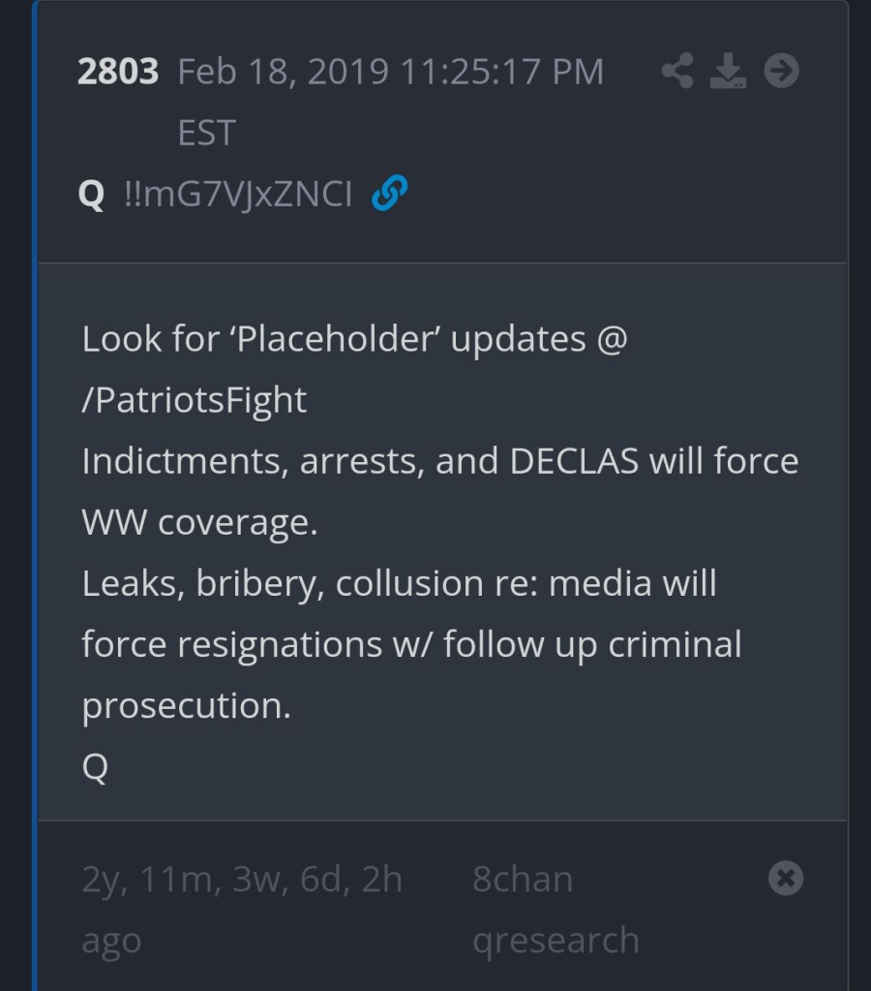Viewport: 871px width, 991px height.
Task: Click the circled X icon beside 8chan
Action: point(785,879)
